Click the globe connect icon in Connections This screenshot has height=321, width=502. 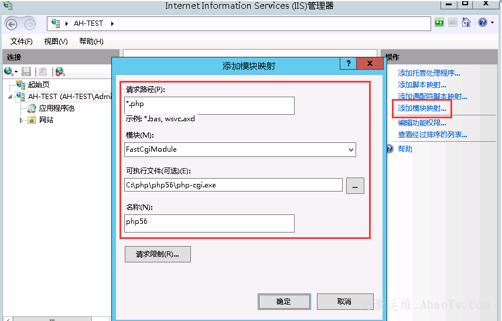[x=9, y=71]
